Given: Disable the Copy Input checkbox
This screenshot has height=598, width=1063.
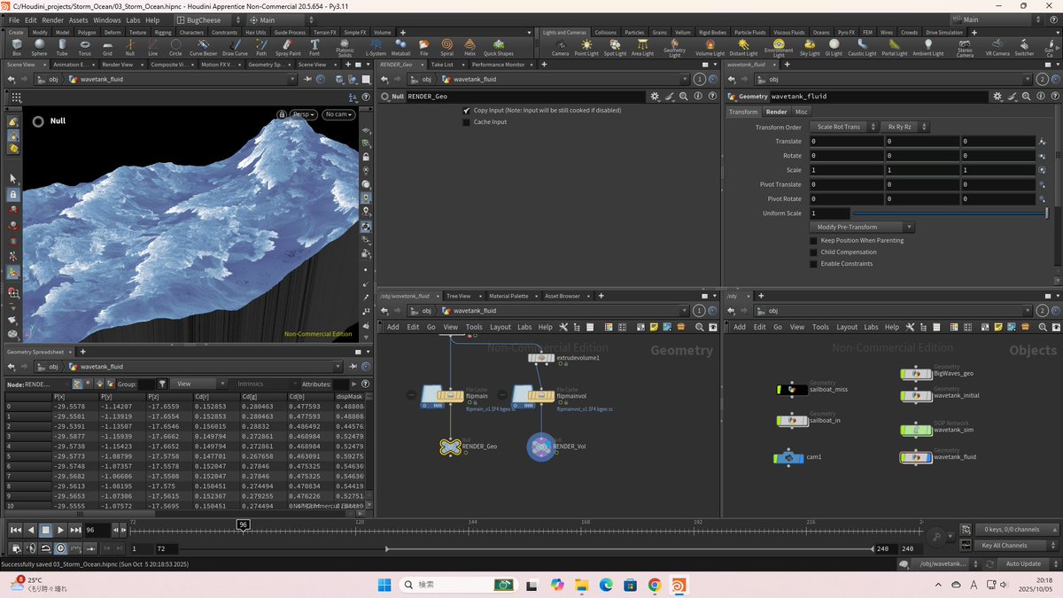Looking at the screenshot, I should (x=467, y=111).
